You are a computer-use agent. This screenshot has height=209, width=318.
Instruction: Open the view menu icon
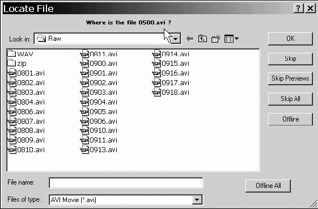pyautogui.click(x=231, y=39)
